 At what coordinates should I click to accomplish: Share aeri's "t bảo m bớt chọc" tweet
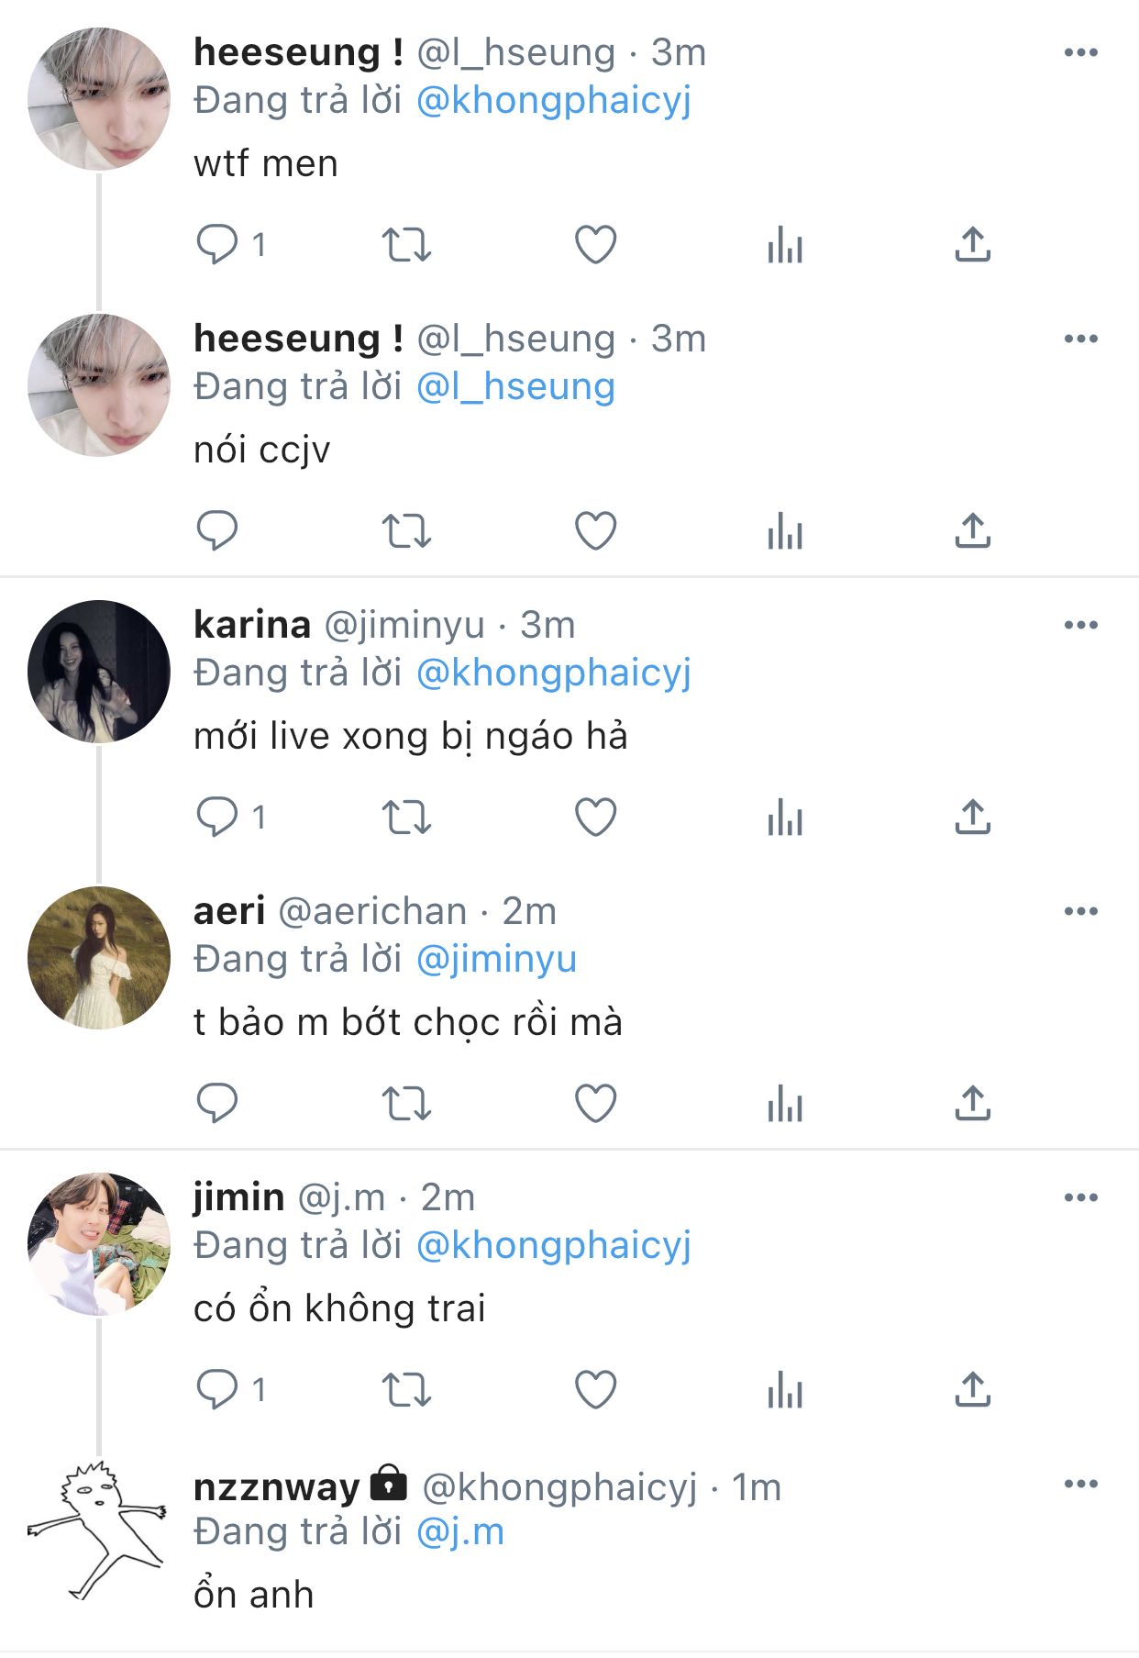point(972,1103)
